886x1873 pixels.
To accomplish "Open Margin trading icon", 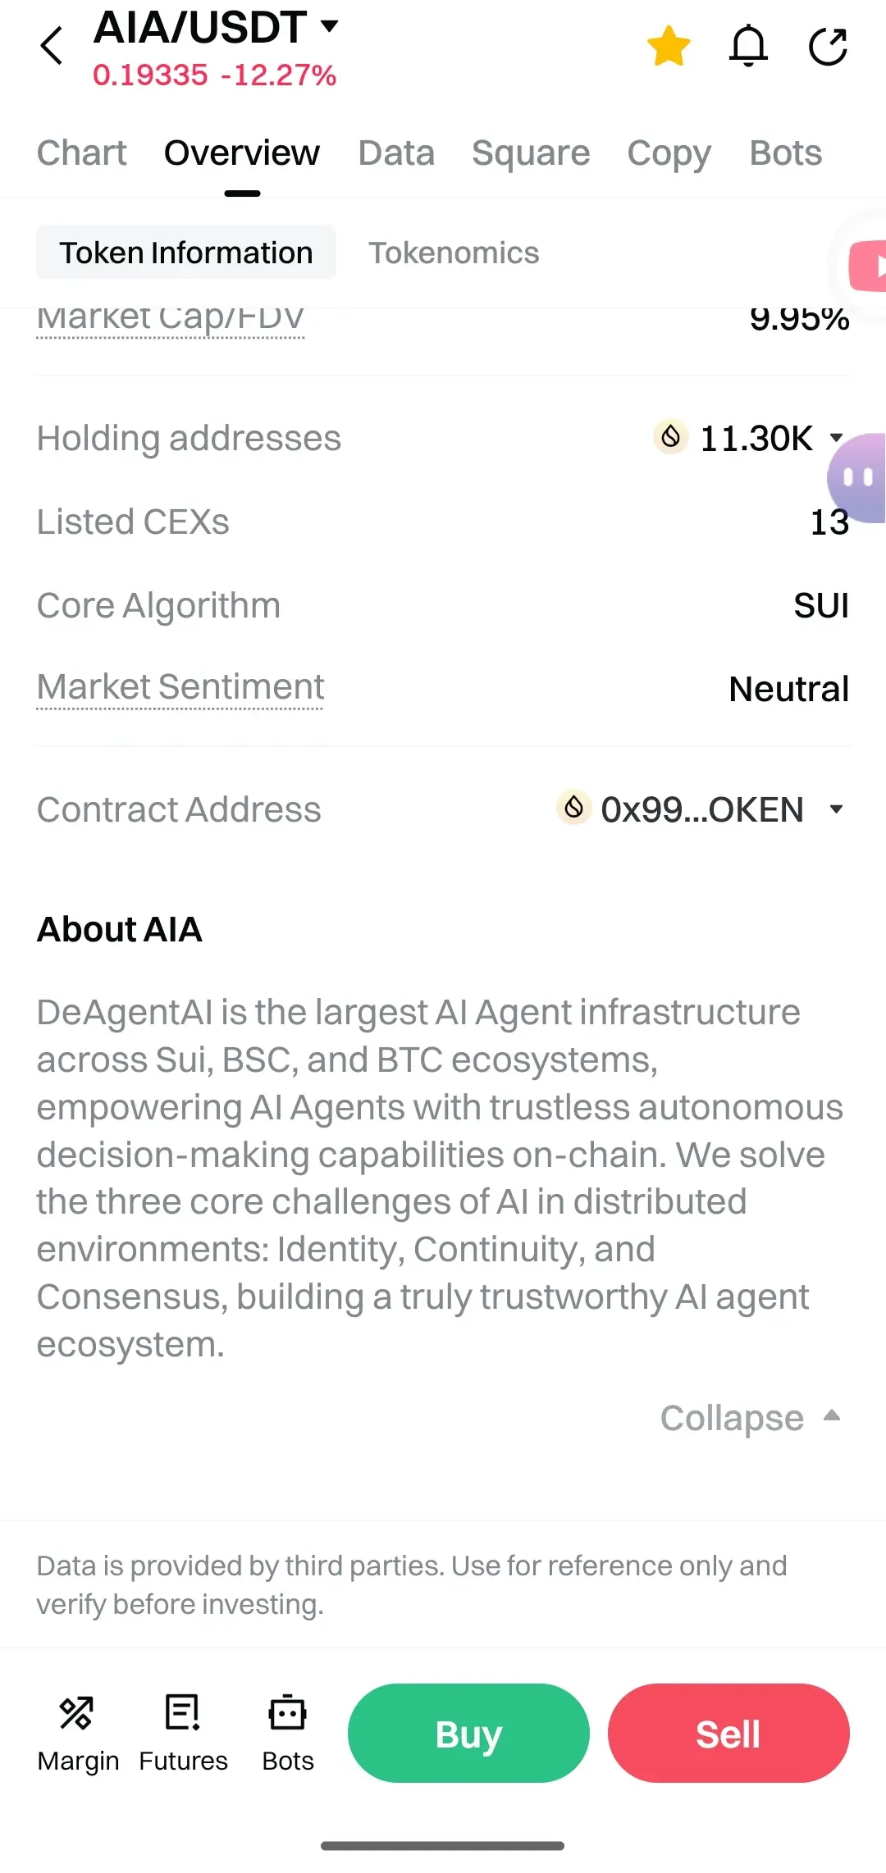I will (78, 1733).
